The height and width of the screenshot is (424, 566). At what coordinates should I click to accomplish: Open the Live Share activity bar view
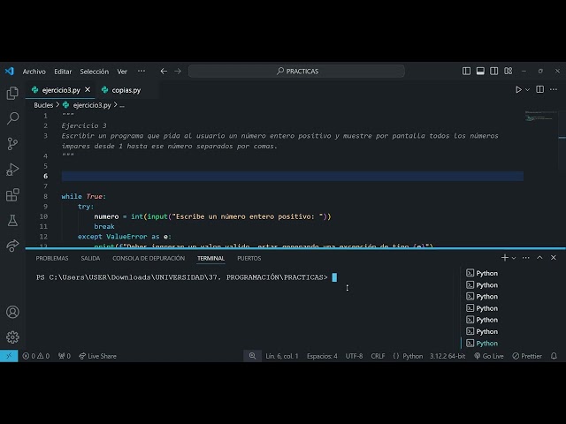coord(12,246)
